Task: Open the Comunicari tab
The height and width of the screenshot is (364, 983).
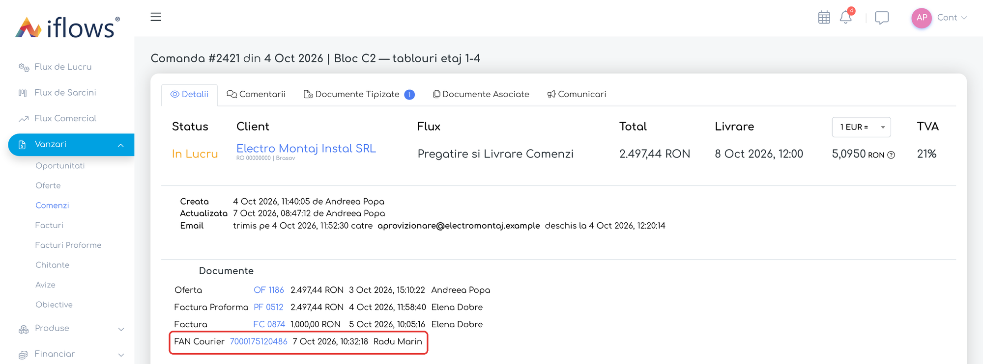Action: pos(577,94)
